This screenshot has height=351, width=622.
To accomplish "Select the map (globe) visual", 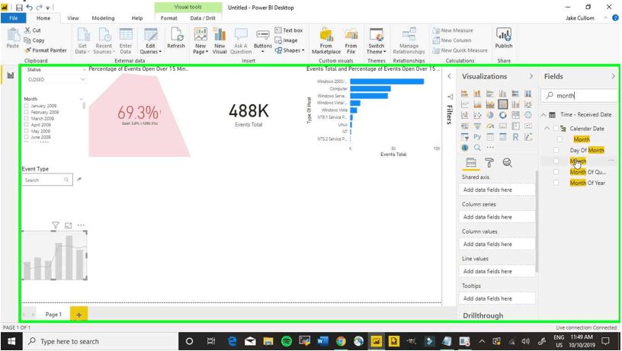I will 528,115.
